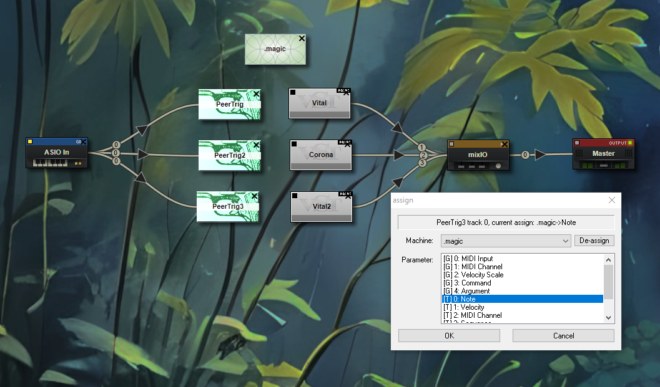Toggle the mute square on the Corona machine
The height and width of the screenshot is (387, 660).
coord(294,144)
